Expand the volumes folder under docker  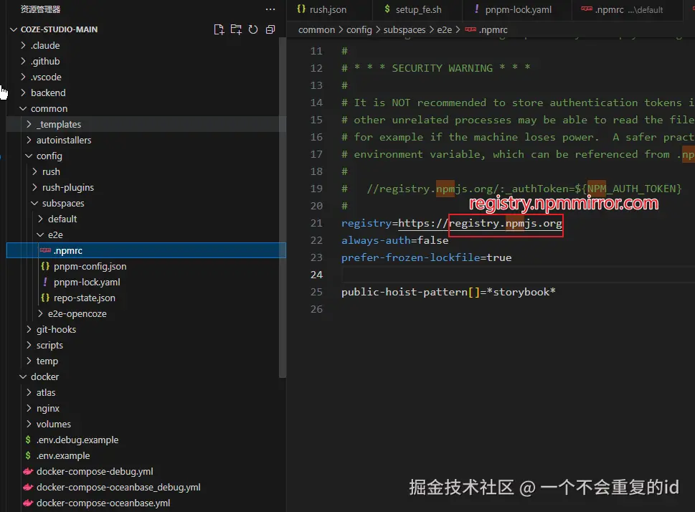click(x=29, y=424)
